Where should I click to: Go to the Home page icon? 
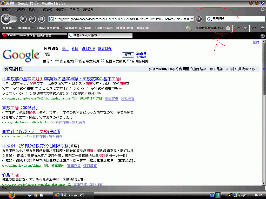click(41, 19)
